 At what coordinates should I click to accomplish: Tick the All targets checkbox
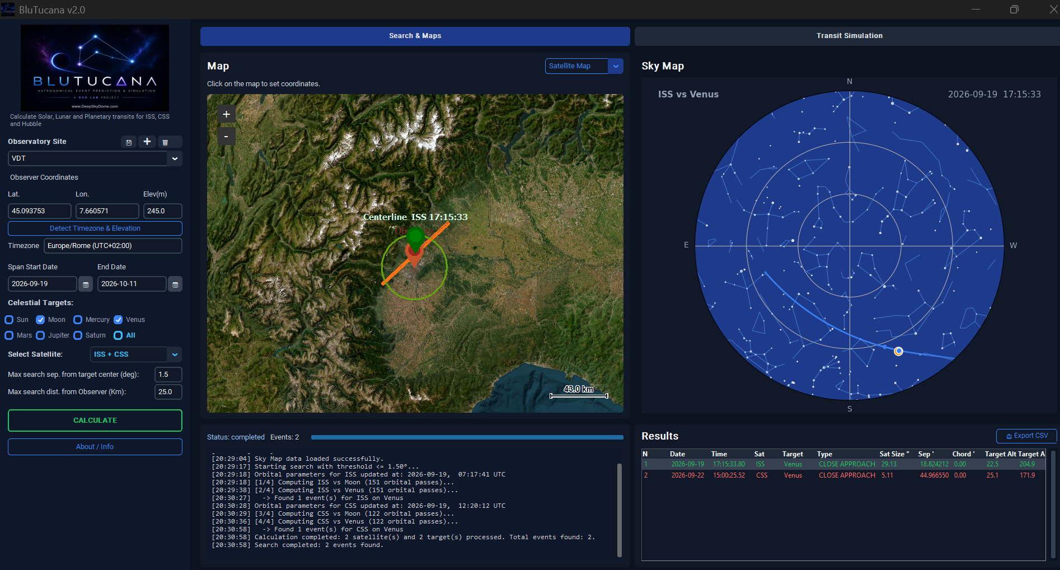[118, 335]
